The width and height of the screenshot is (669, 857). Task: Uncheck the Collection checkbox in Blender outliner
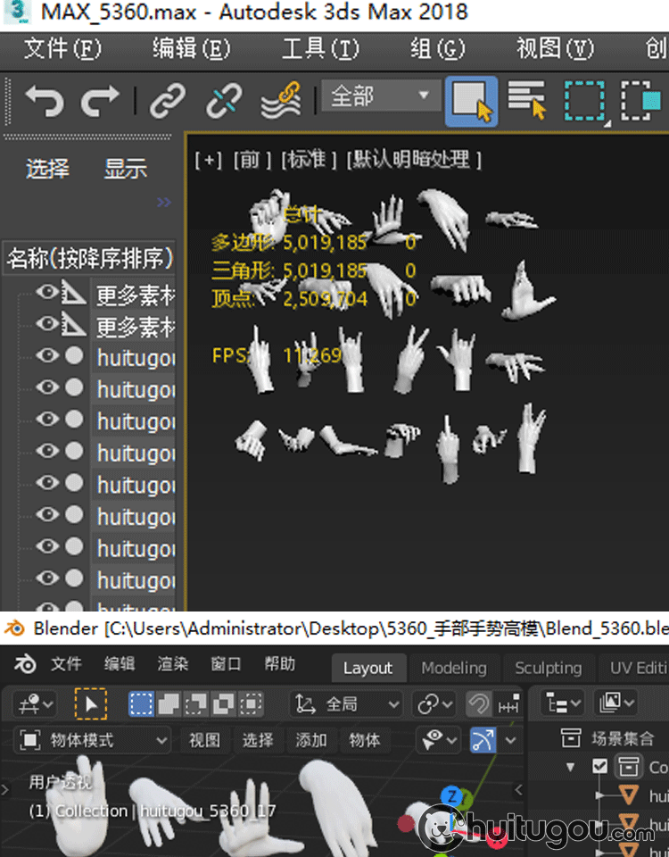click(x=600, y=766)
